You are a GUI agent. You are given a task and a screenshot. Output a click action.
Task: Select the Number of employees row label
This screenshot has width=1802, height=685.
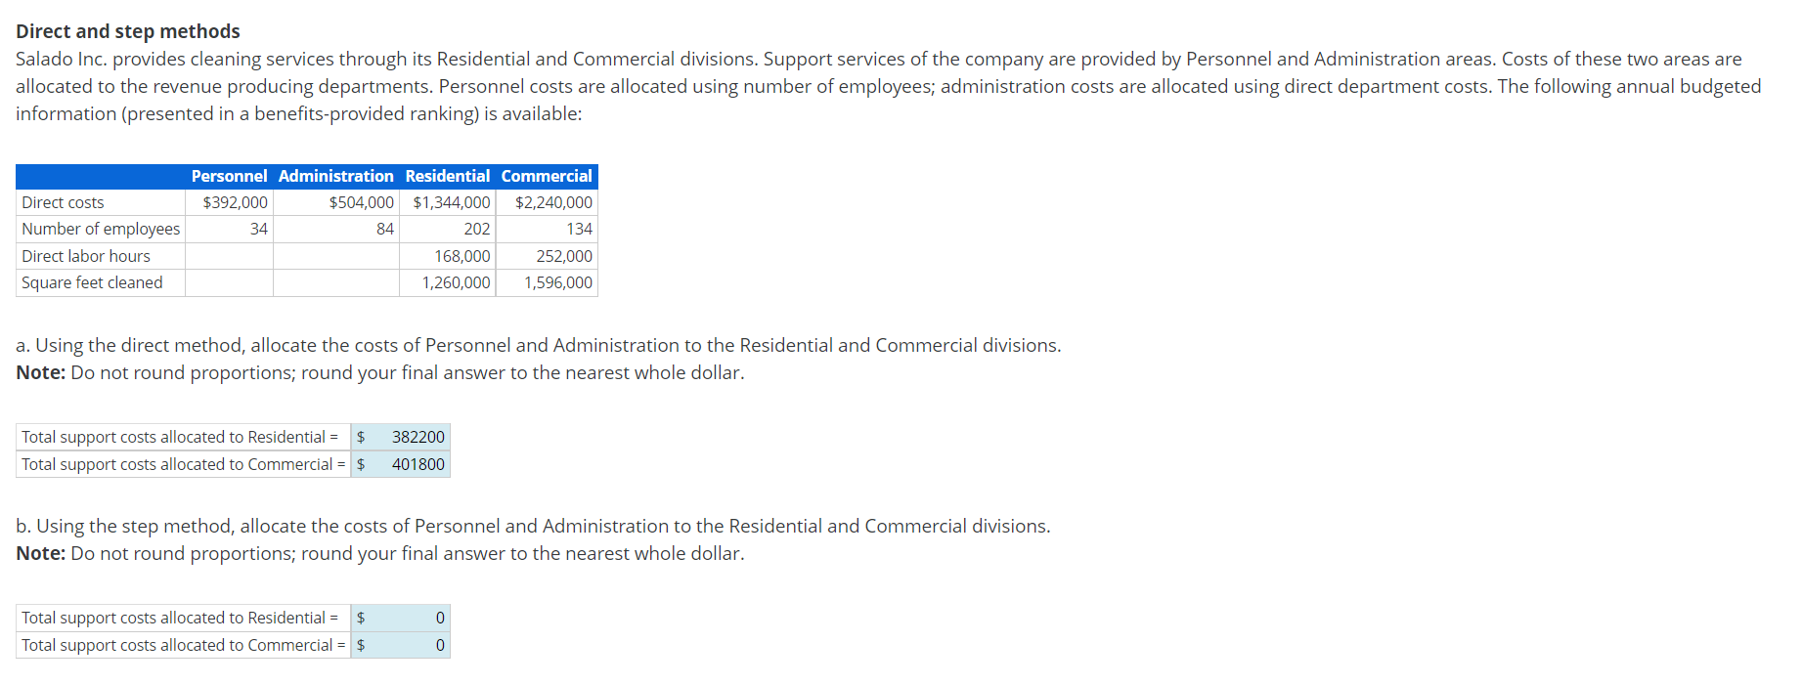101,229
